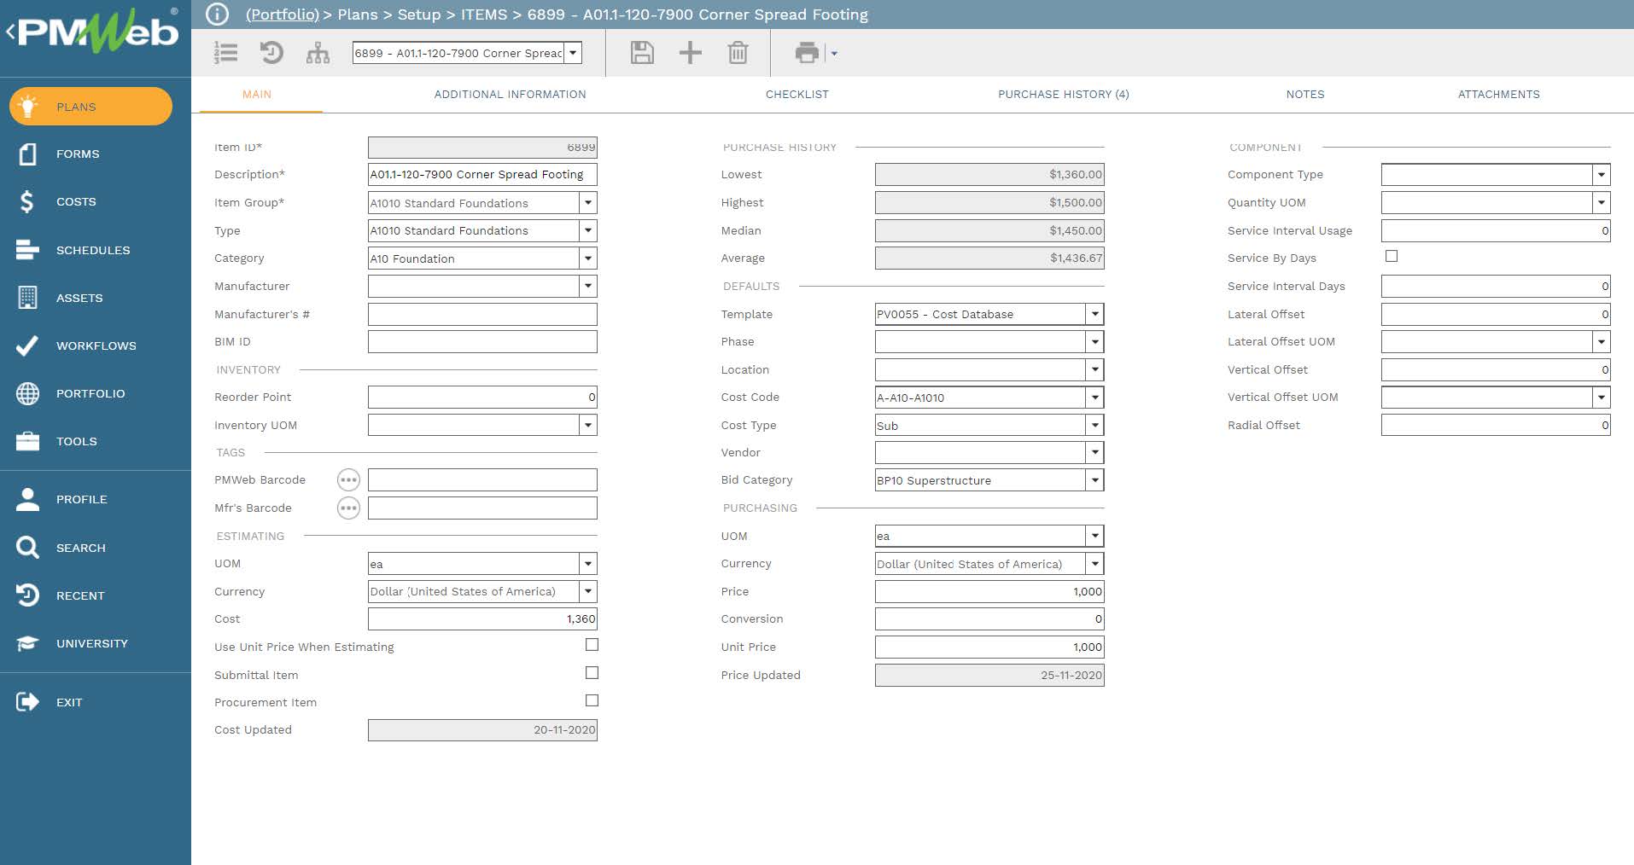Open the University icon in the sidebar
Viewport: 1634px width, 865px height.
point(27,643)
